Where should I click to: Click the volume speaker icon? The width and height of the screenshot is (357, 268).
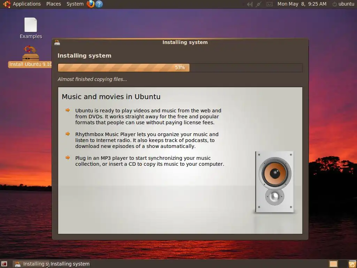[250, 4]
